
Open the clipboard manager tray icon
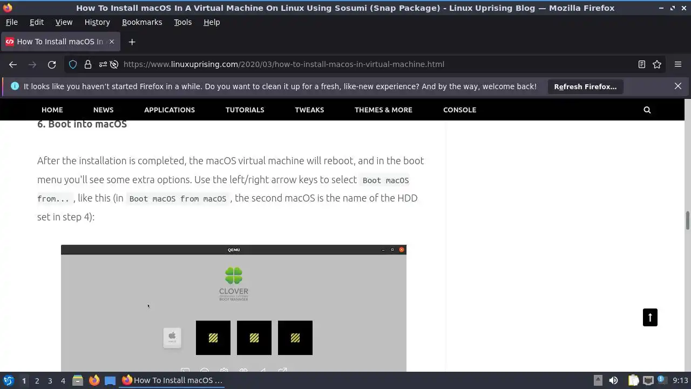pos(633,380)
